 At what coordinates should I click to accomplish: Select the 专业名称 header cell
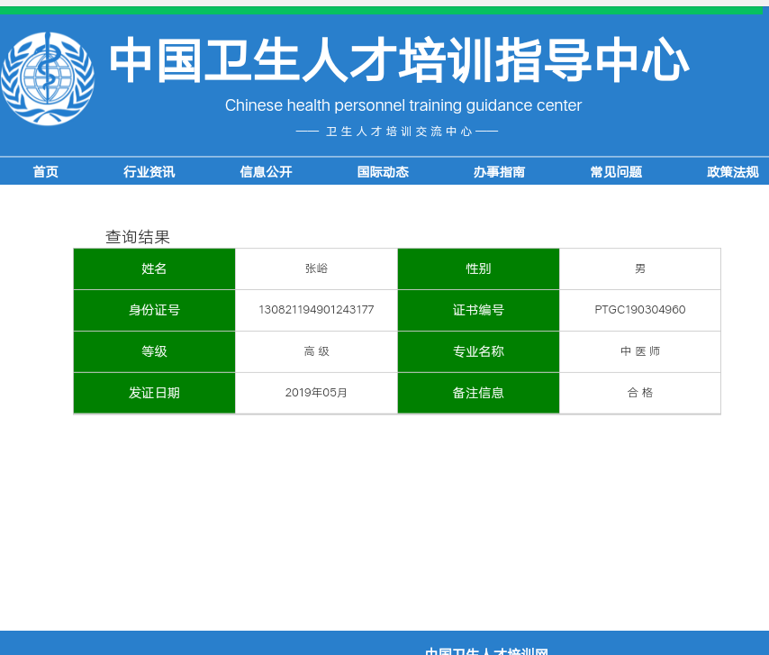click(x=478, y=351)
